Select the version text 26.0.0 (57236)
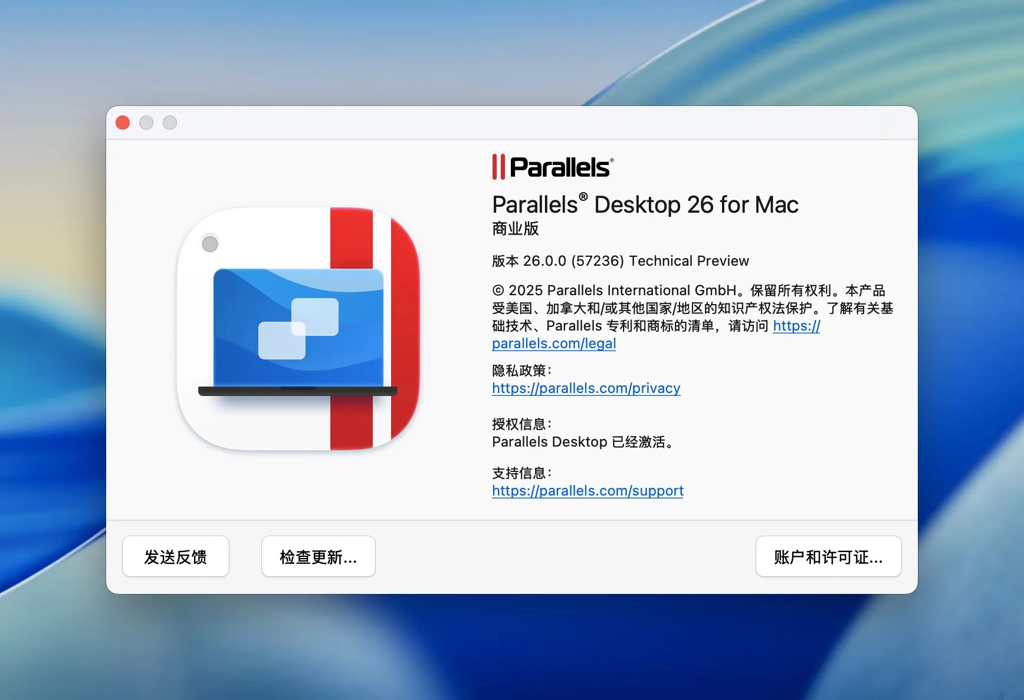 [575, 260]
